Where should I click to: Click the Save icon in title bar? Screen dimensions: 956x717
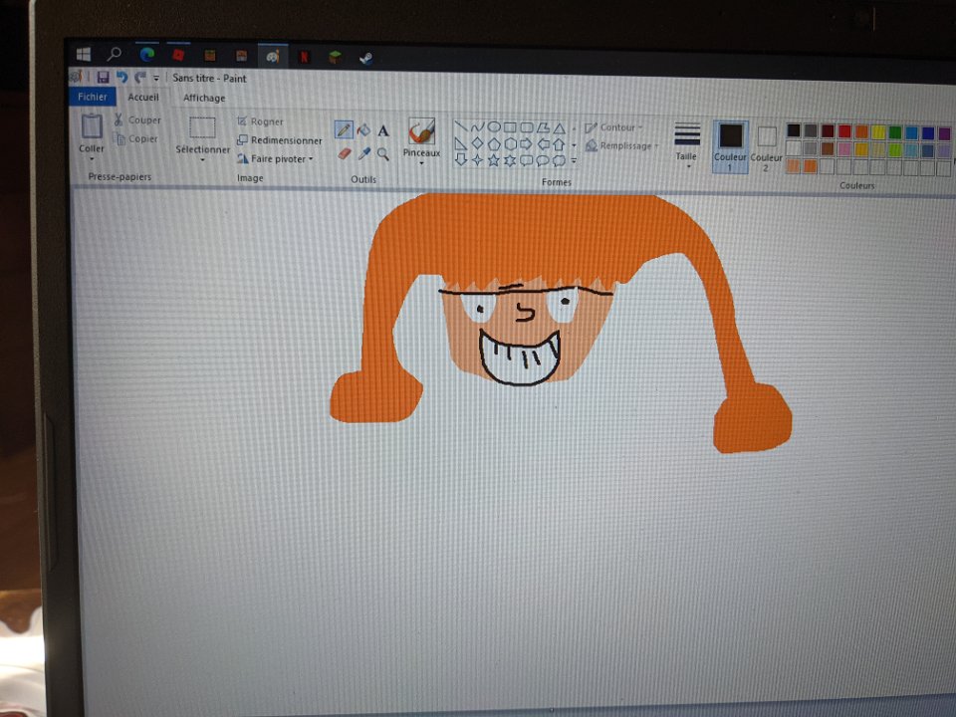103,78
